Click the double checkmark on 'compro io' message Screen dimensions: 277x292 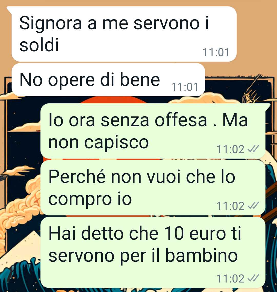(253, 206)
